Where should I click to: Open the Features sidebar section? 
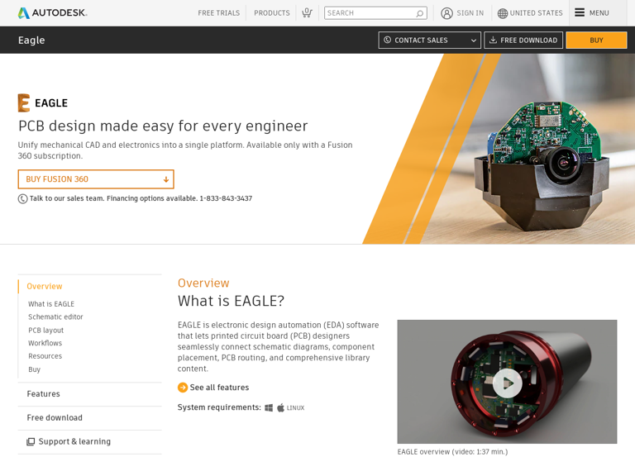coord(43,394)
